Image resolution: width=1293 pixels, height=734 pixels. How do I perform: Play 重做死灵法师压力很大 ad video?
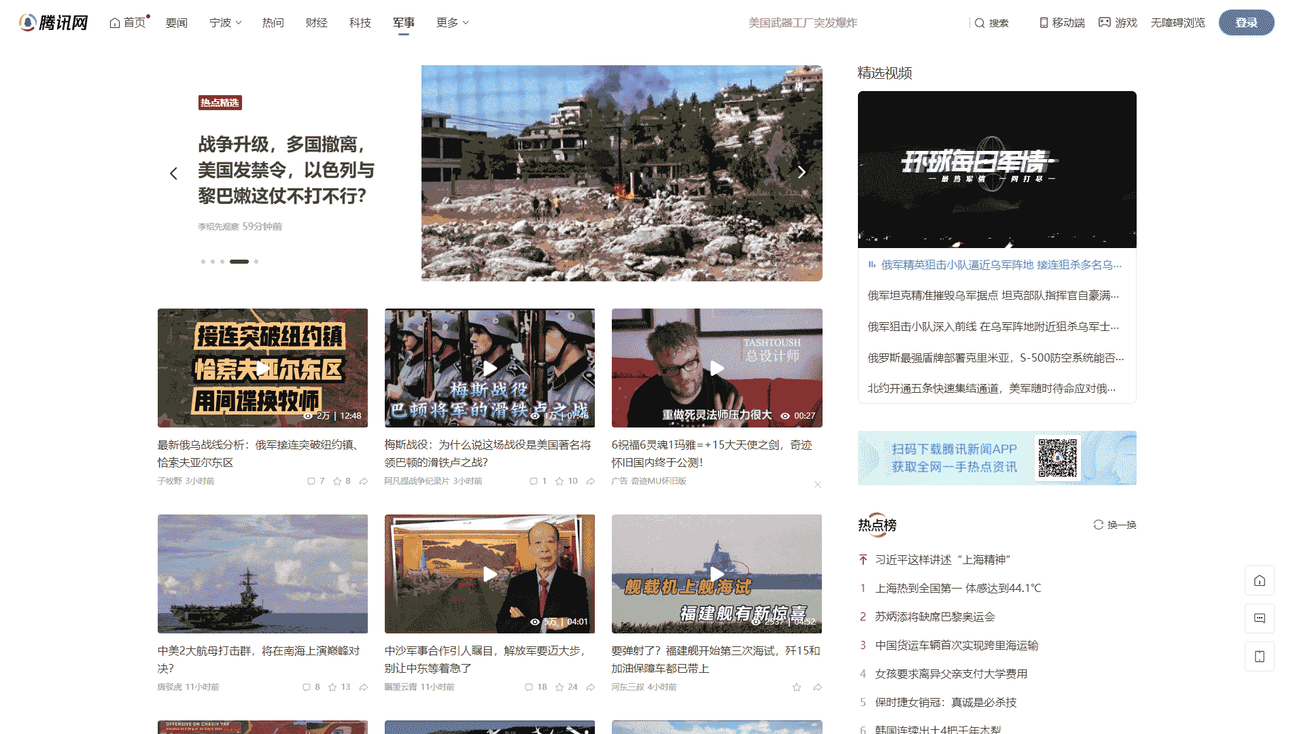[x=717, y=368]
